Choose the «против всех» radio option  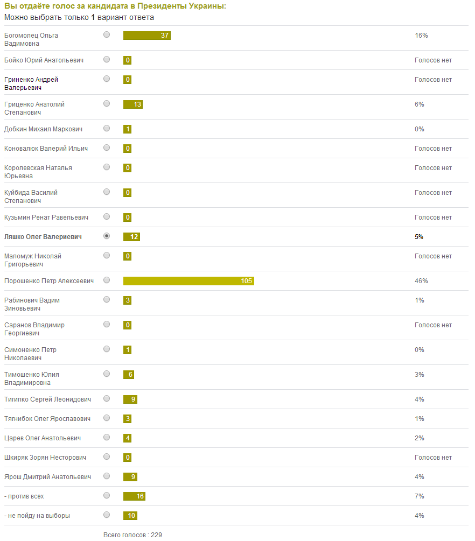click(107, 495)
